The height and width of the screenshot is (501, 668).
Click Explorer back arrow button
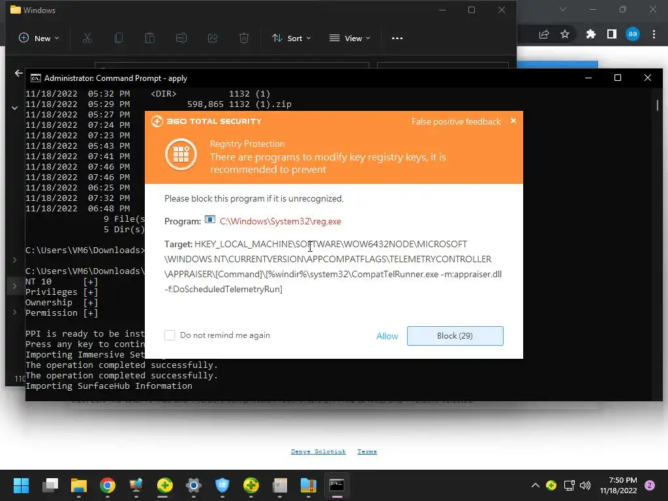(18, 73)
